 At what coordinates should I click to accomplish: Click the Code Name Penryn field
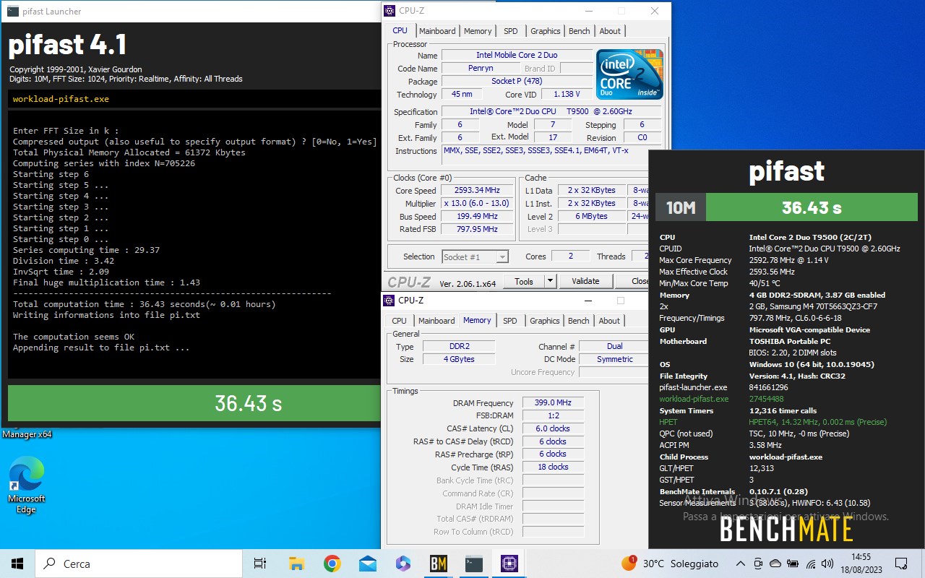pos(481,69)
